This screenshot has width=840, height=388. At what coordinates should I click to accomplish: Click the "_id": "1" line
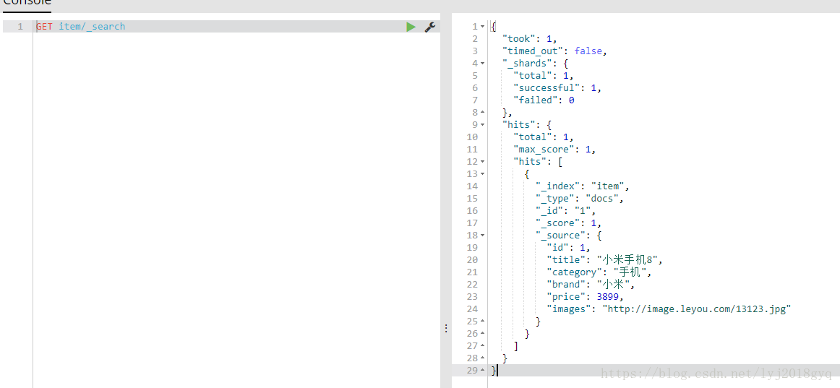click(x=566, y=211)
